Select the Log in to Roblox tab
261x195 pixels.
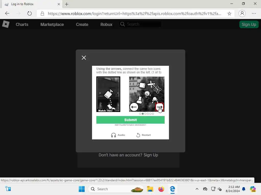(x=32, y=4)
